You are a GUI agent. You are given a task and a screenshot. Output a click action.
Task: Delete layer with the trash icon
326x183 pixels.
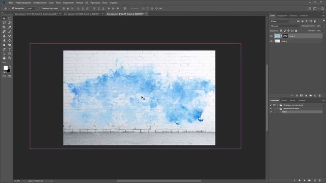tap(319, 96)
